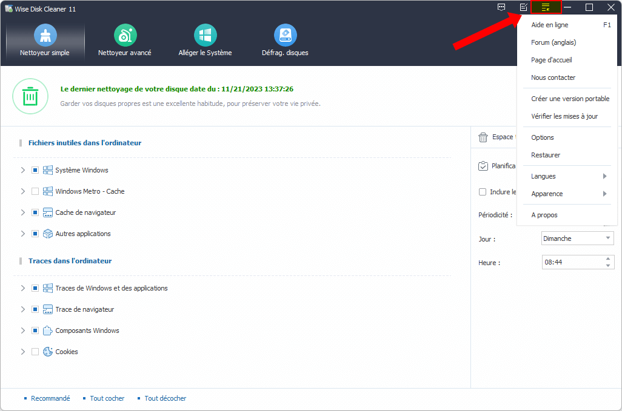Viewport: 622px width, 411px height.
Task: Select Créer une version portable
Action: tap(567, 99)
